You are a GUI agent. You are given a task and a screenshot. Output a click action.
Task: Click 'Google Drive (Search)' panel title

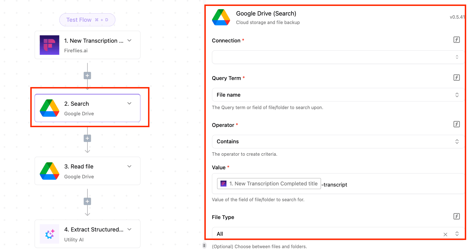coord(266,14)
